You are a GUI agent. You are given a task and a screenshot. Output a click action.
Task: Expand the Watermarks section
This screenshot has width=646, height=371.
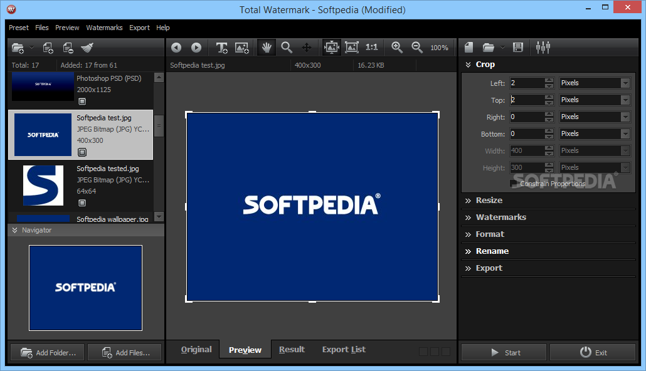(x=468, y=218)
